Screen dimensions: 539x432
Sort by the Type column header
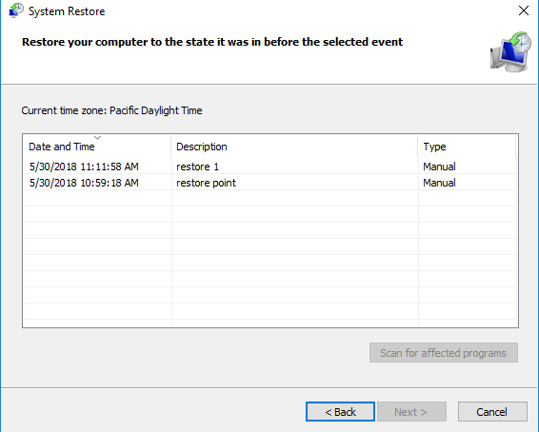click(x=467, y=147)
